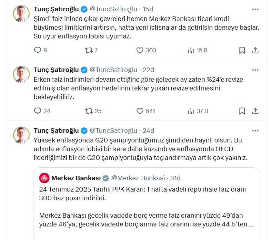Viewport: 271px width, 240px height.
Task: Bookmark the 15d tweet
Action: 242,50
